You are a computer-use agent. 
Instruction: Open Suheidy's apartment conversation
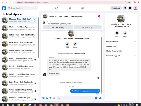point(19,75)
